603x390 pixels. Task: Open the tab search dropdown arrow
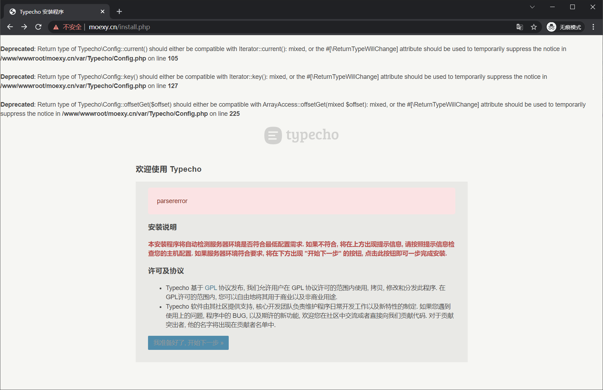tap(532, 7)
